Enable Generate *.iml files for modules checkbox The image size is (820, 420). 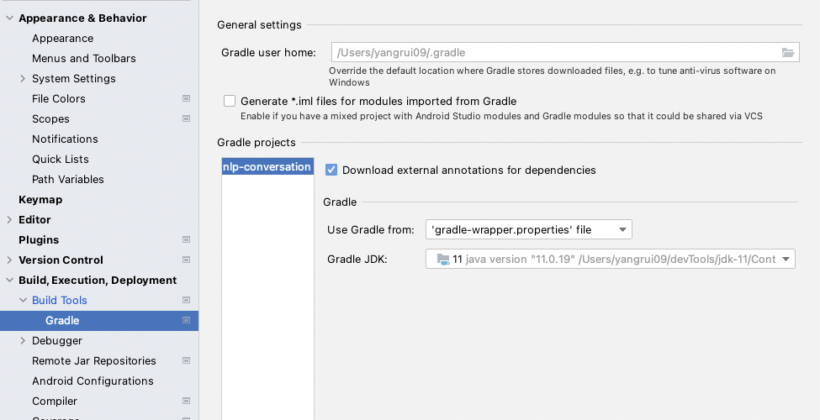230,102
